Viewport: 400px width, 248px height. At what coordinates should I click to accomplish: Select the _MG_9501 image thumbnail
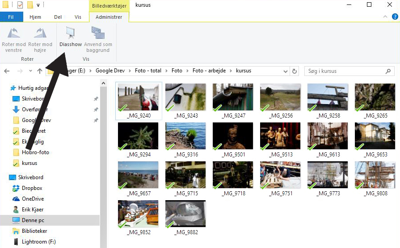tap(232, 136)
